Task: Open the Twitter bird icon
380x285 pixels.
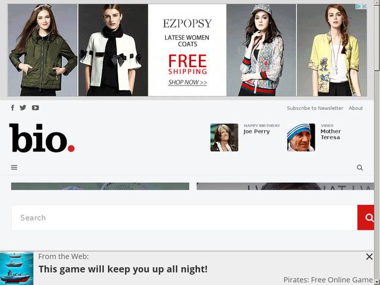Action: (23, 107)
